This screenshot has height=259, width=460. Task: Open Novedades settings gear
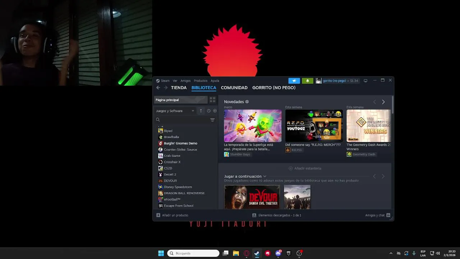click(x=247, y=102)
